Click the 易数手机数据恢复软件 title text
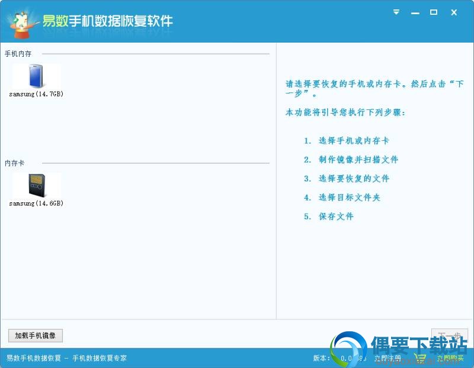The image size is (474, 368). pyautogui.click(x=108, y=21)
